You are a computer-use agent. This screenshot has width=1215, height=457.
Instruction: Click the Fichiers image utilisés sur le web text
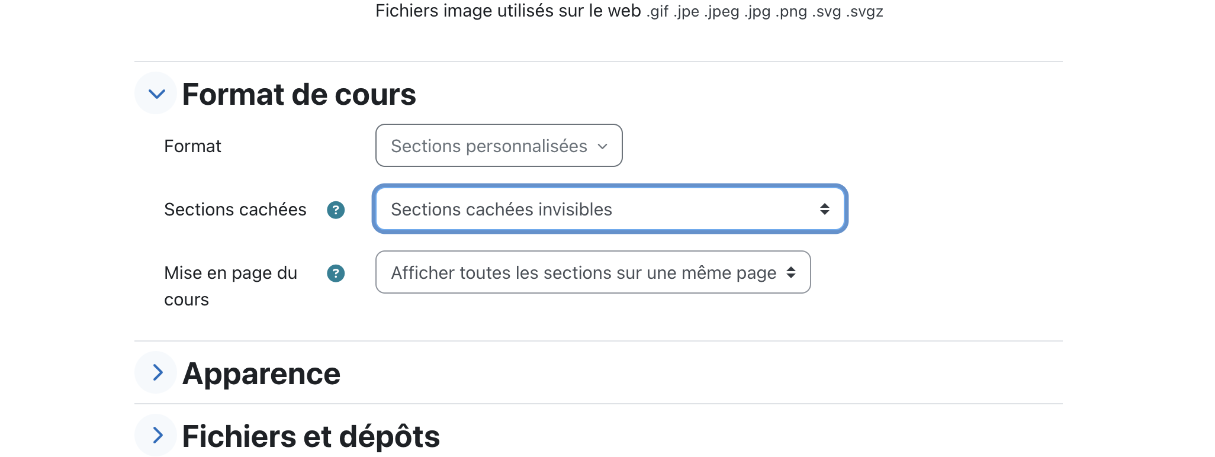point(508,11)
